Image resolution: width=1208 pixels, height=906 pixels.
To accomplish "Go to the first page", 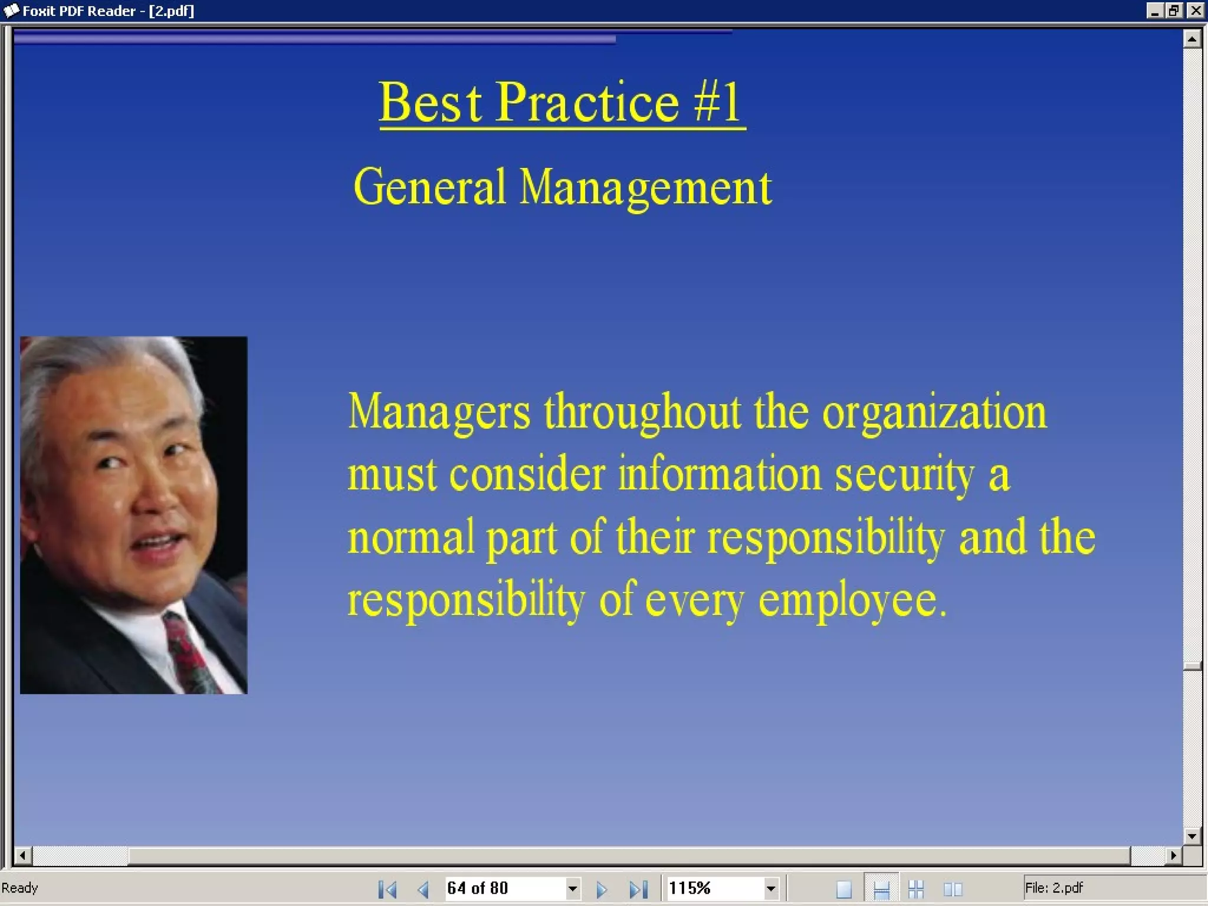I will pyautogui.click(x=388, y=889).
